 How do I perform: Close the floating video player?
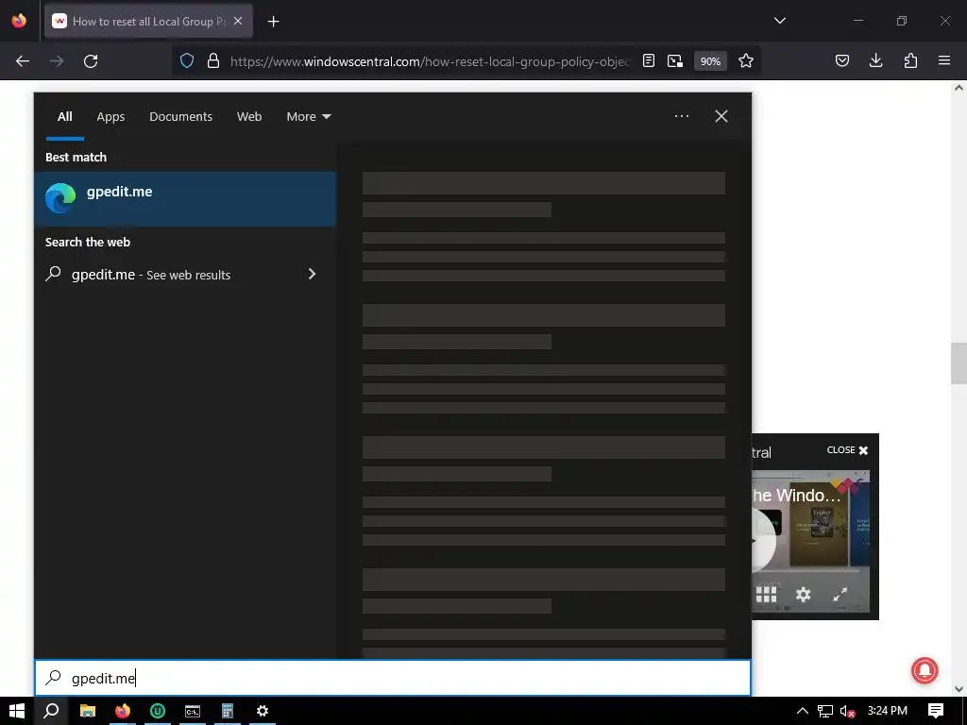(847, 450)
